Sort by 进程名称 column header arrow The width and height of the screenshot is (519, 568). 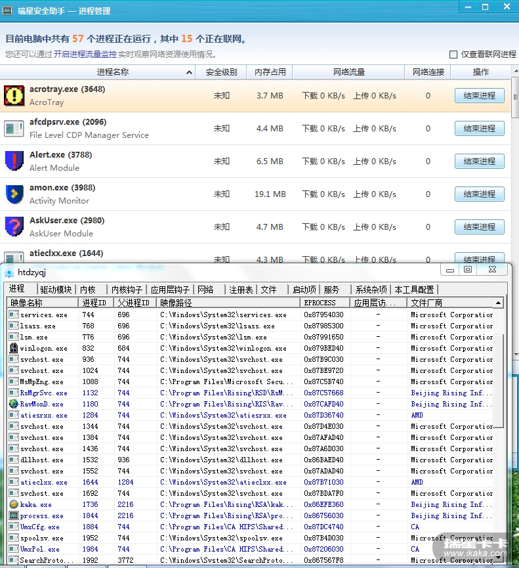190,72
